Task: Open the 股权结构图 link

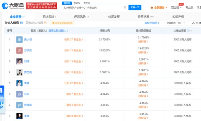Action: 152,23
